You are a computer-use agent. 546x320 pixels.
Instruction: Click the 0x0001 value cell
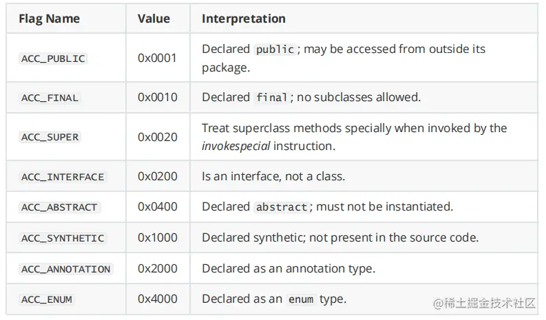point(157,58)
